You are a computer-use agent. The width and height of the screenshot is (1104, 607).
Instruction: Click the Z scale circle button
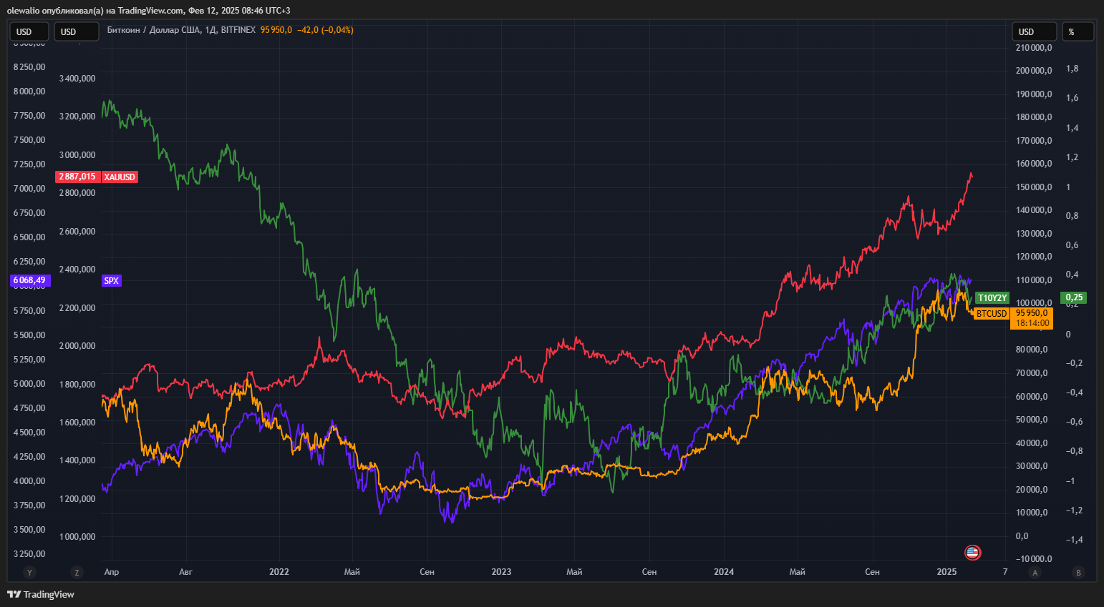pyautogui.click(x=77, y=572)
